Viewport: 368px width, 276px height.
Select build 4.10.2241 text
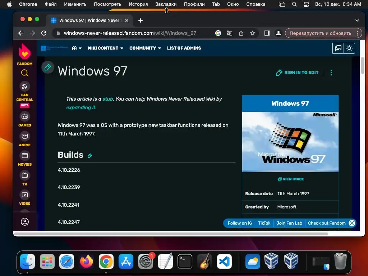coord(69,205)
